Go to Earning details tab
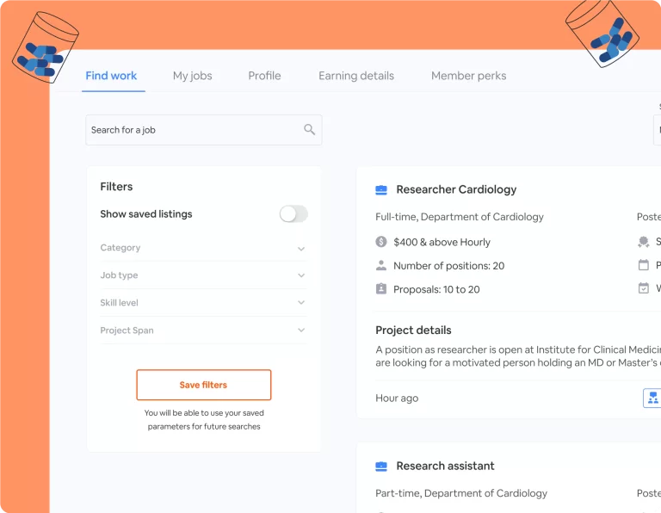The image size is (661, 513). coord(356,76)
